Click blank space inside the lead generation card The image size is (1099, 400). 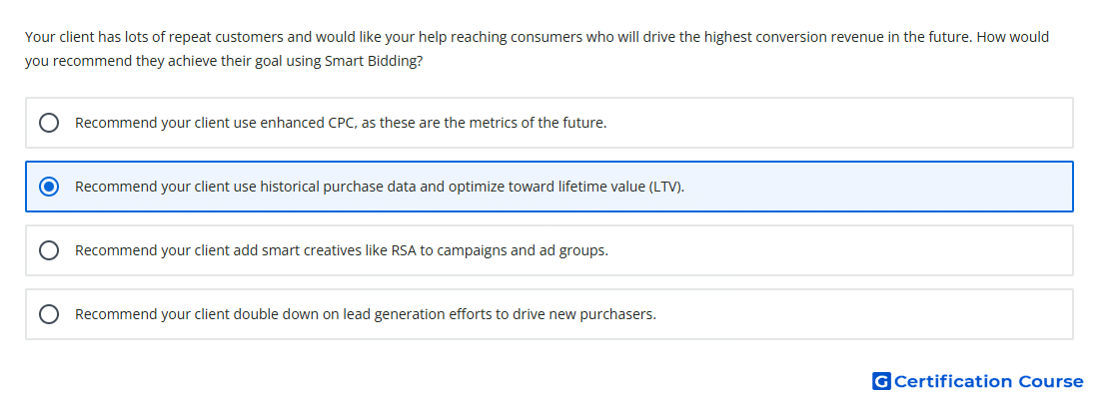point(862,314)
